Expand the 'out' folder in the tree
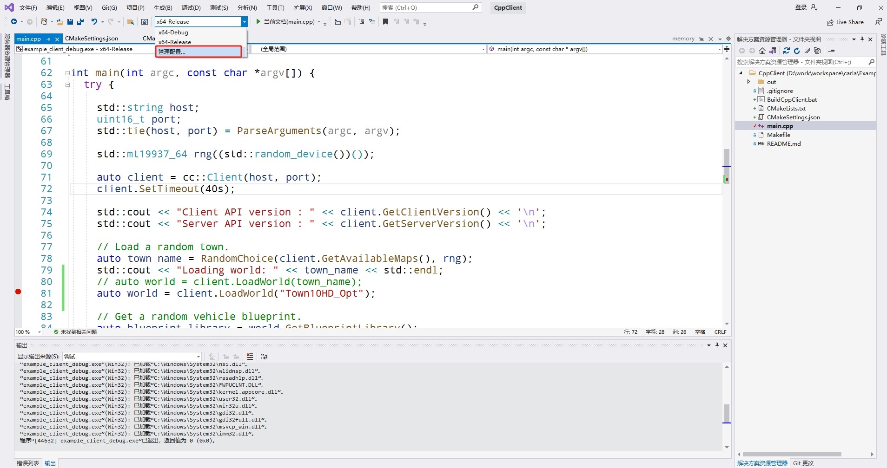Image resolution: width=887 pixels, height=468 pixels. point(748,82)
